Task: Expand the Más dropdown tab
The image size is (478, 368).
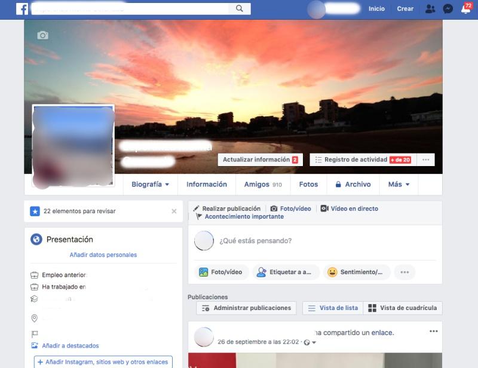Action: point(399,185)
